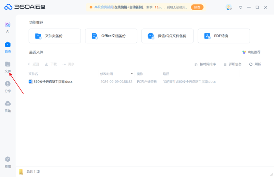Viewport: 274px width, 177px height.
Task: Open the 应用 apps section
Action: tap(8, 162)
